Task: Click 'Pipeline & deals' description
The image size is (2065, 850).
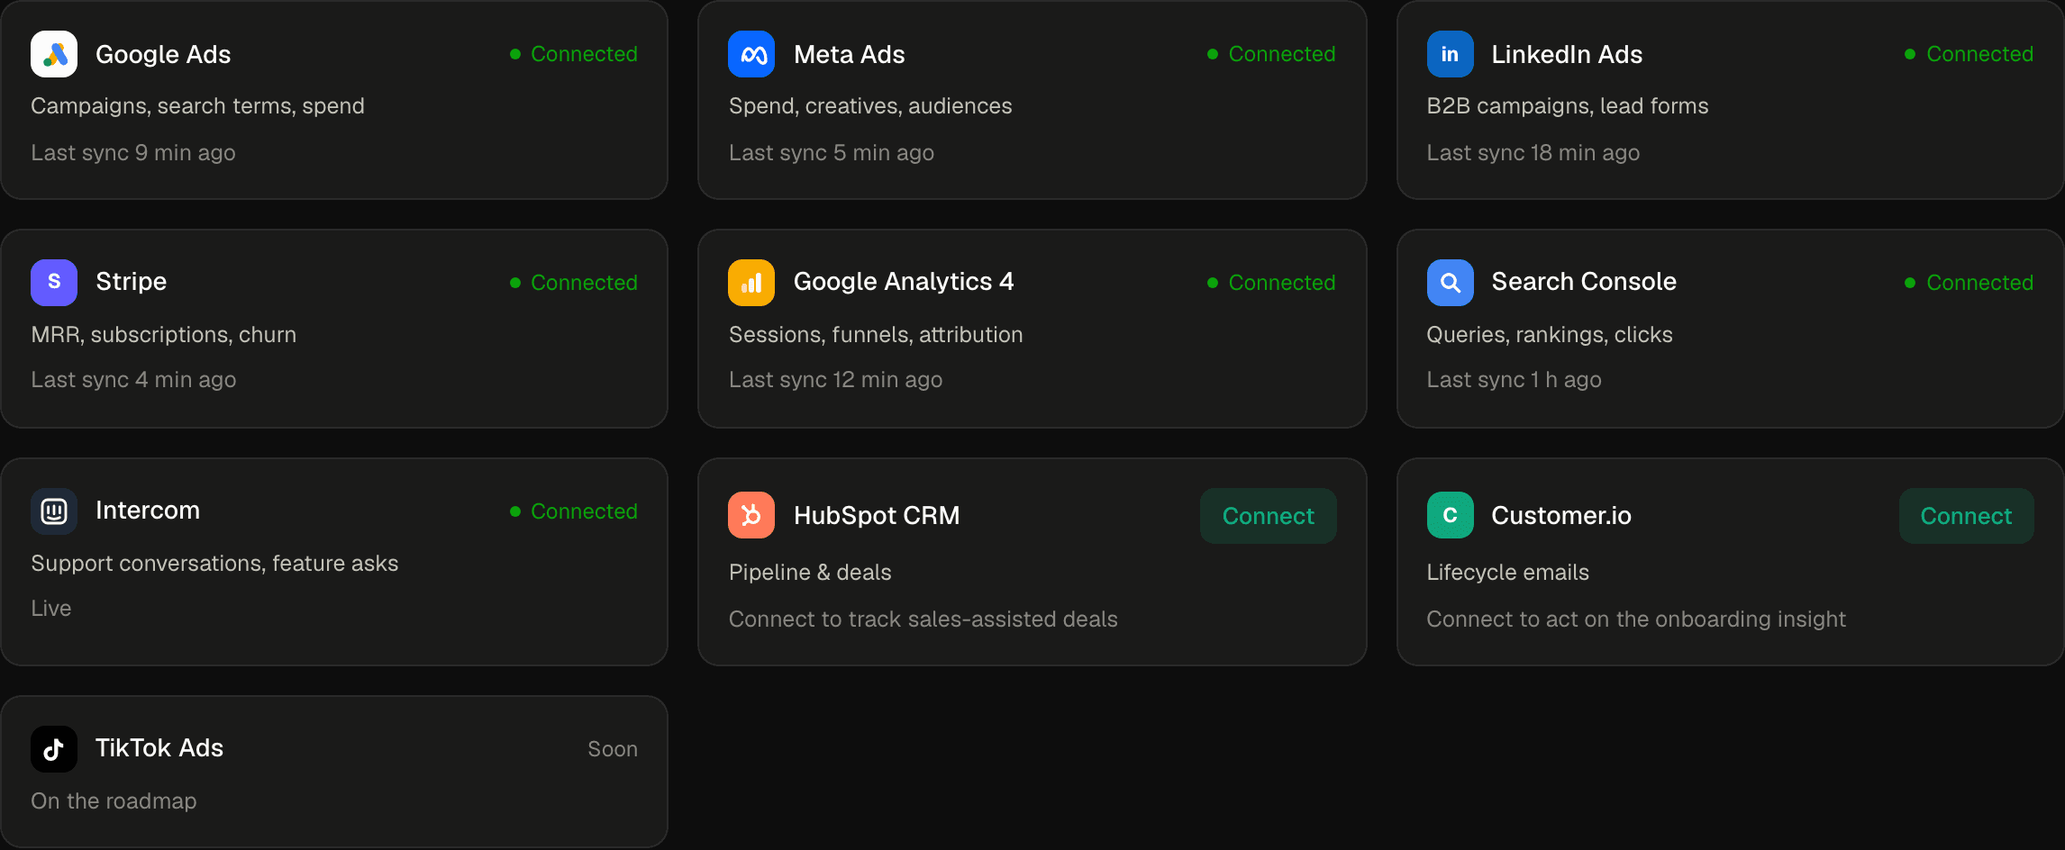Action: pyautogui.click(x=810, y=573)
